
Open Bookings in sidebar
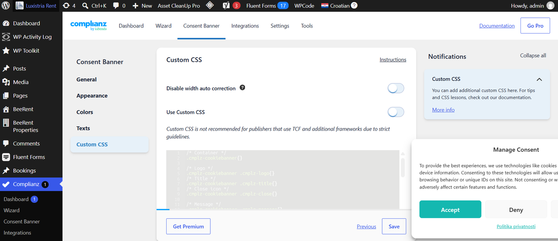pos(31,171)
